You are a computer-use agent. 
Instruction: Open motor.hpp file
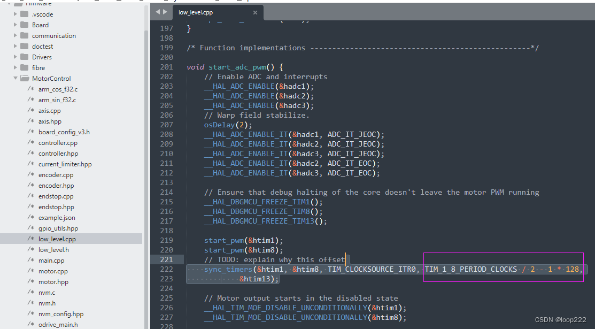point(53,281)
